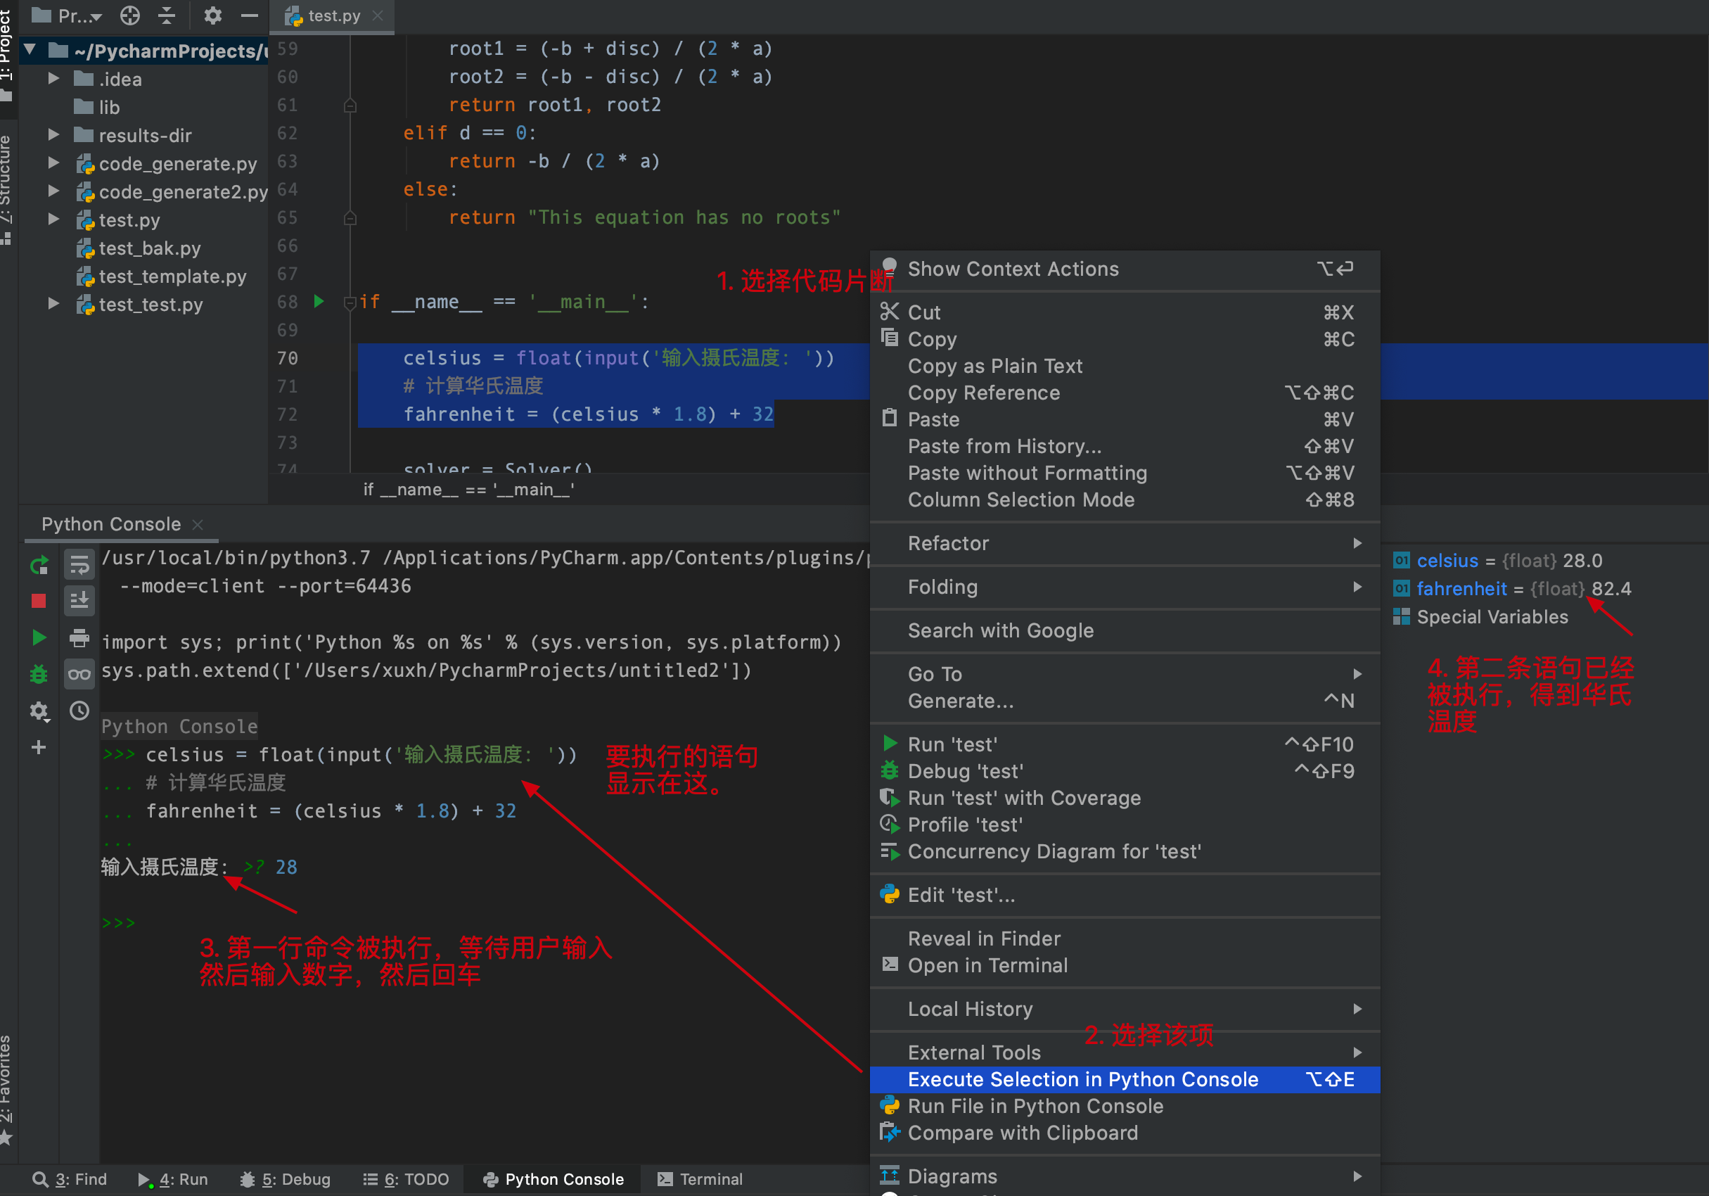Expand Go To submenu

point(1125,674)
